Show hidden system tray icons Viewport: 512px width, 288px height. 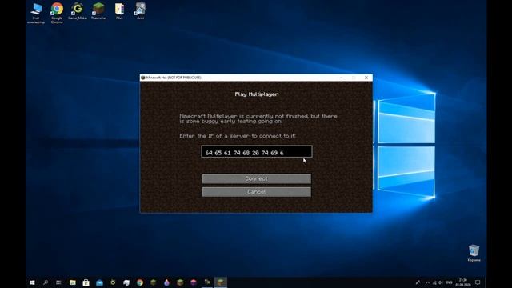click(x=427, y=282)
